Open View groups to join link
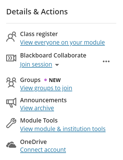 point(46,88)
